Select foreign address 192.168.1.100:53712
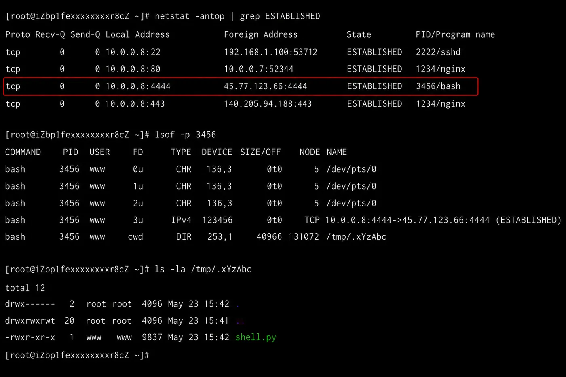566x377 pixels. [x=270, y=52]
